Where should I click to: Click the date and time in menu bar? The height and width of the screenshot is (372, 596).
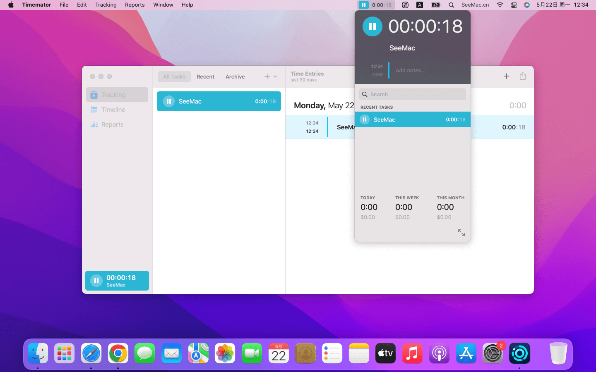click(x=562, y=5)
